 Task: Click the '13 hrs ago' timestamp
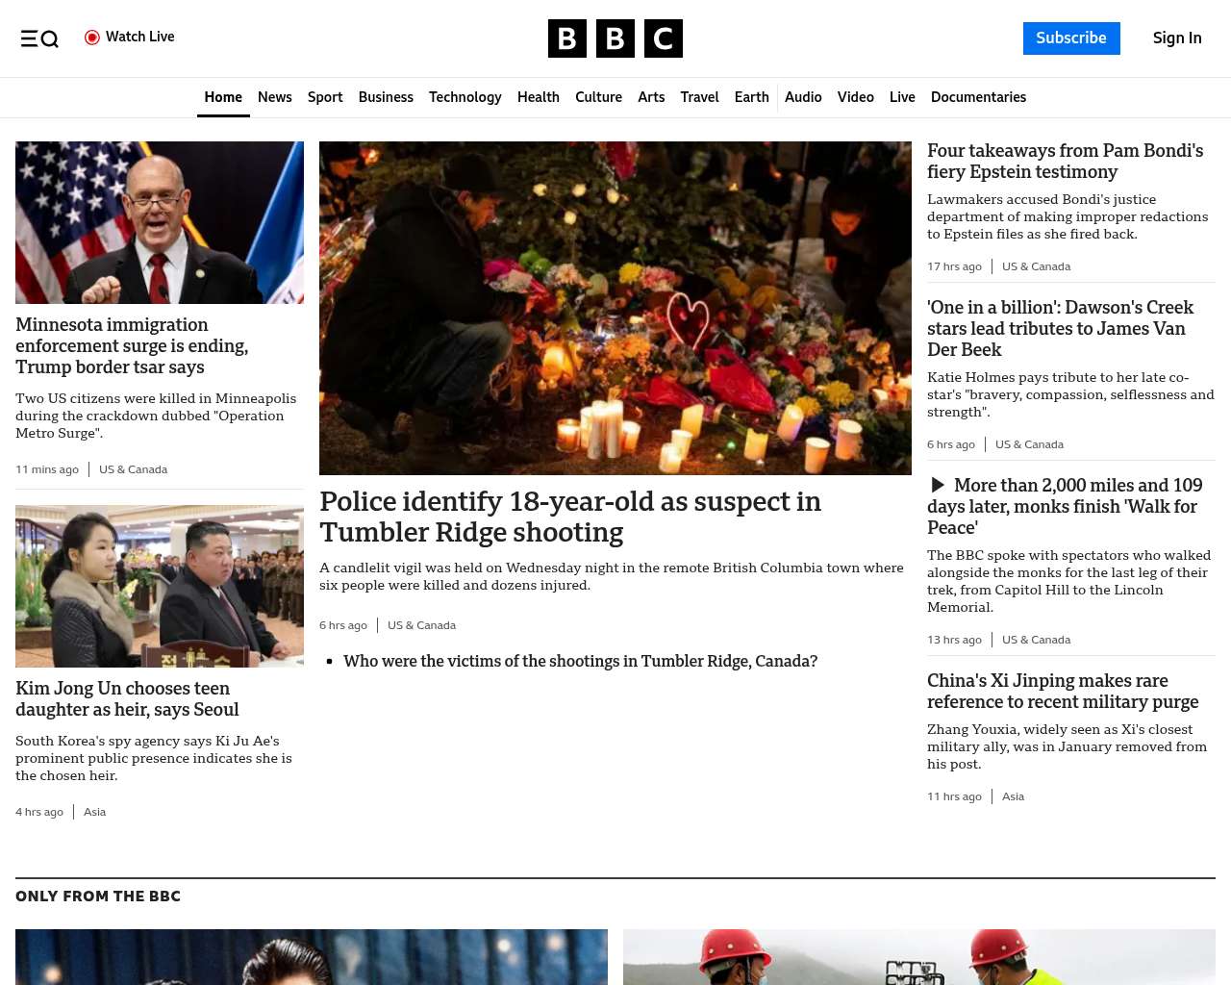coord(954,640)
